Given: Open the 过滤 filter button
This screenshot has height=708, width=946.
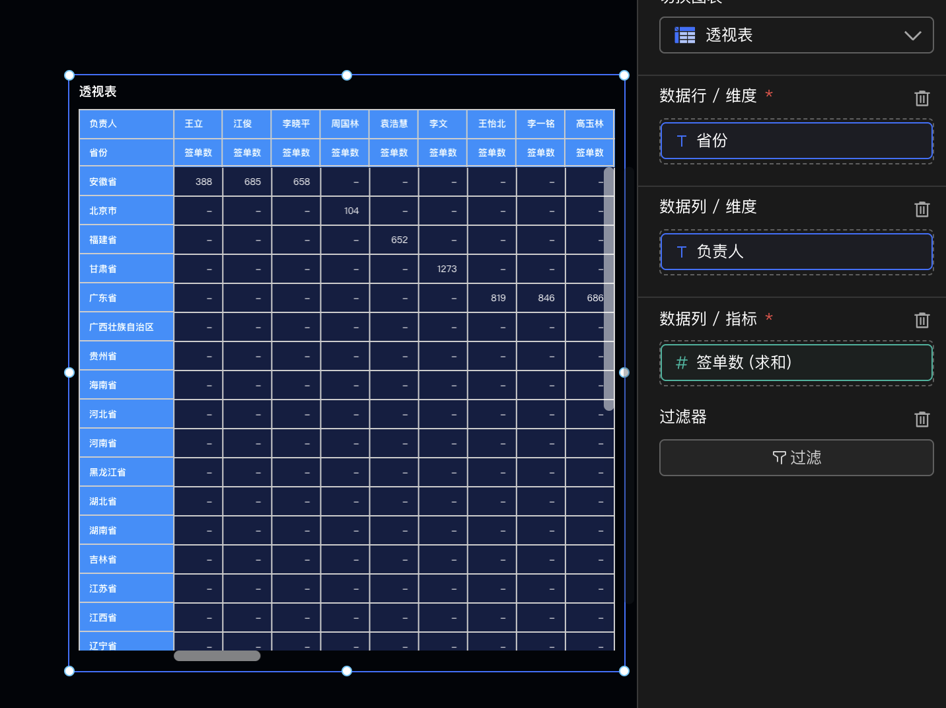Looking at the screenshot, I should [796, 458].
